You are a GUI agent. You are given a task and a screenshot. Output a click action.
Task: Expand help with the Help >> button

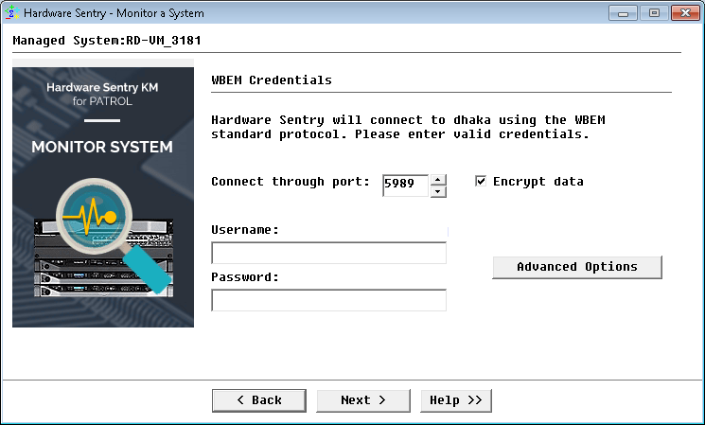(456, 400)
